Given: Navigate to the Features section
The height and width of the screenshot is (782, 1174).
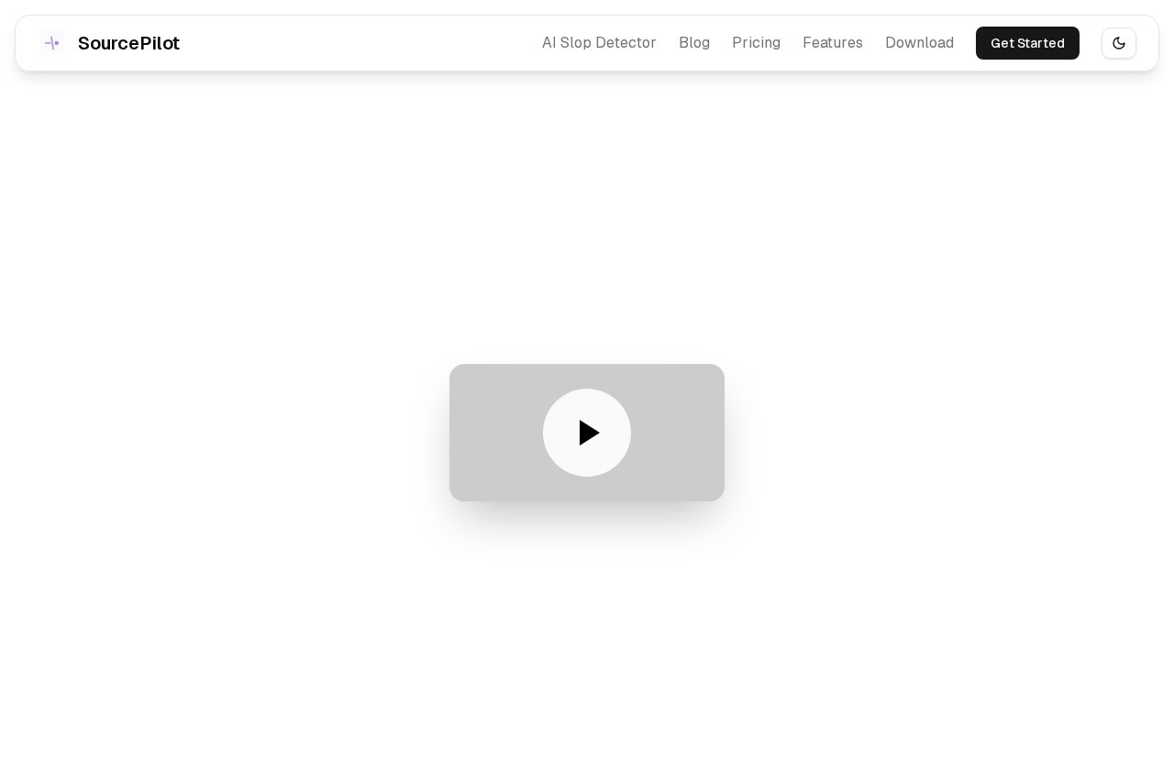Looking at the screenshot, I should pyautogui.click(x=832, y=43).
